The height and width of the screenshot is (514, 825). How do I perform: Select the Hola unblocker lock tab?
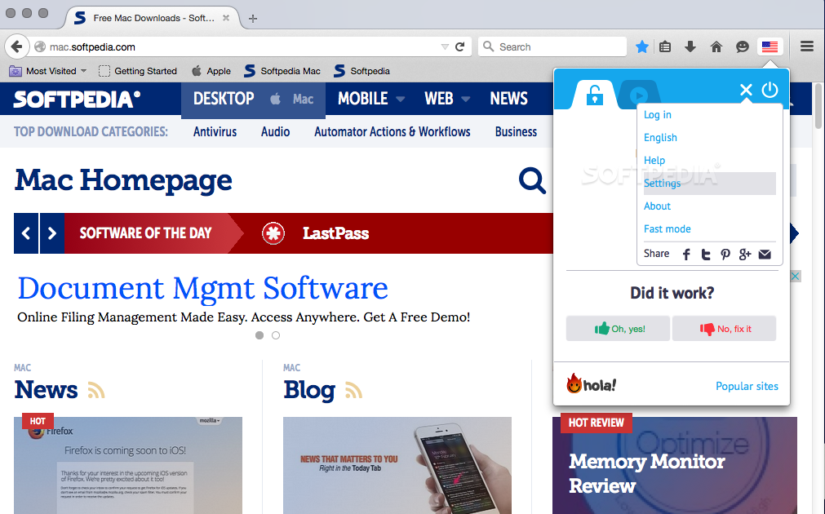click(595, 95)
